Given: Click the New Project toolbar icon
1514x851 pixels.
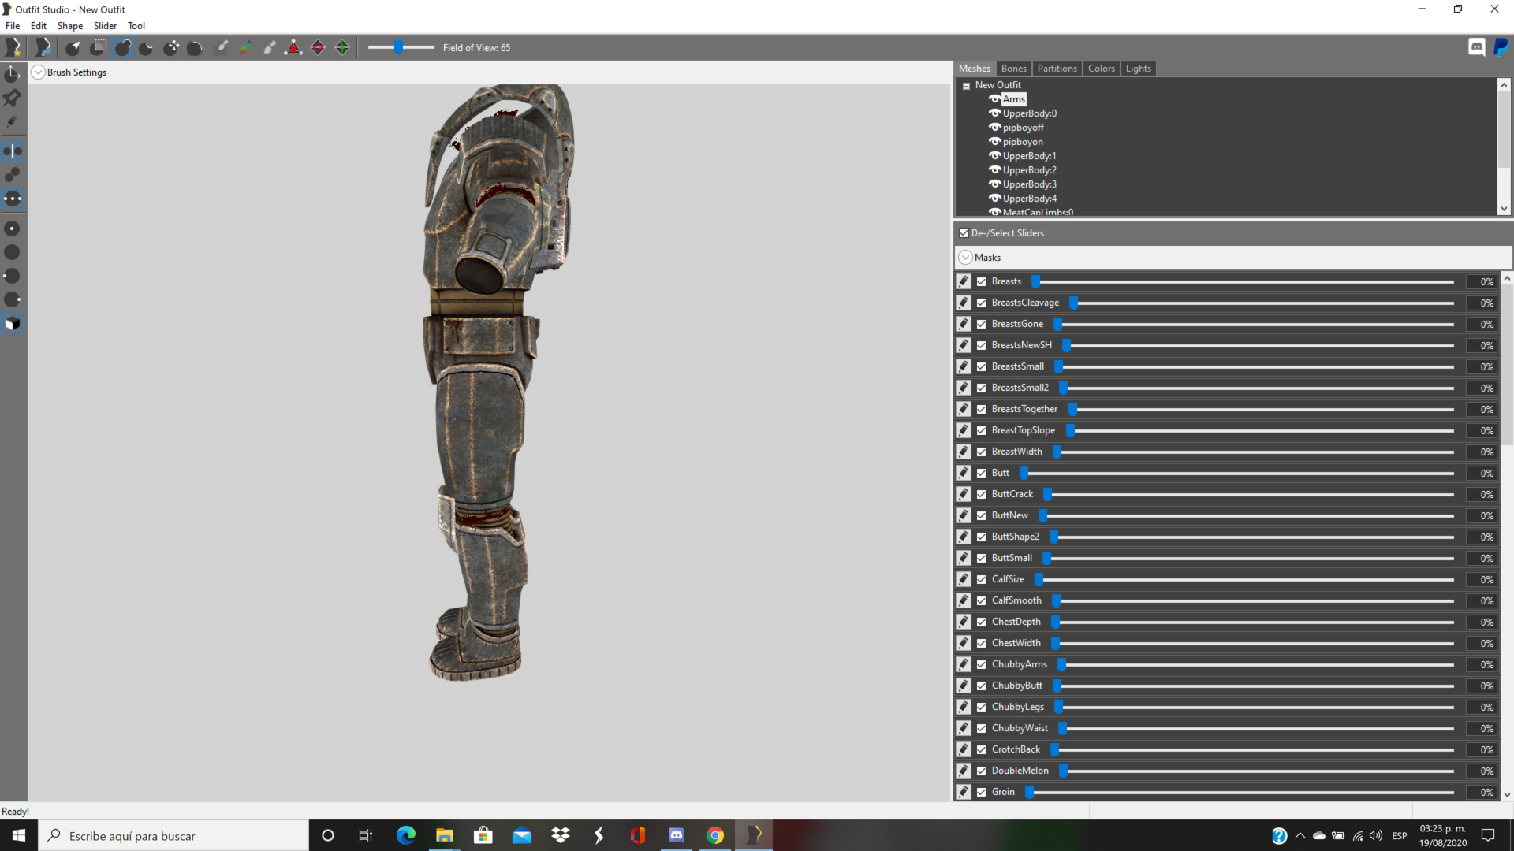Looking at the screenshot, I should coord(13,48).
